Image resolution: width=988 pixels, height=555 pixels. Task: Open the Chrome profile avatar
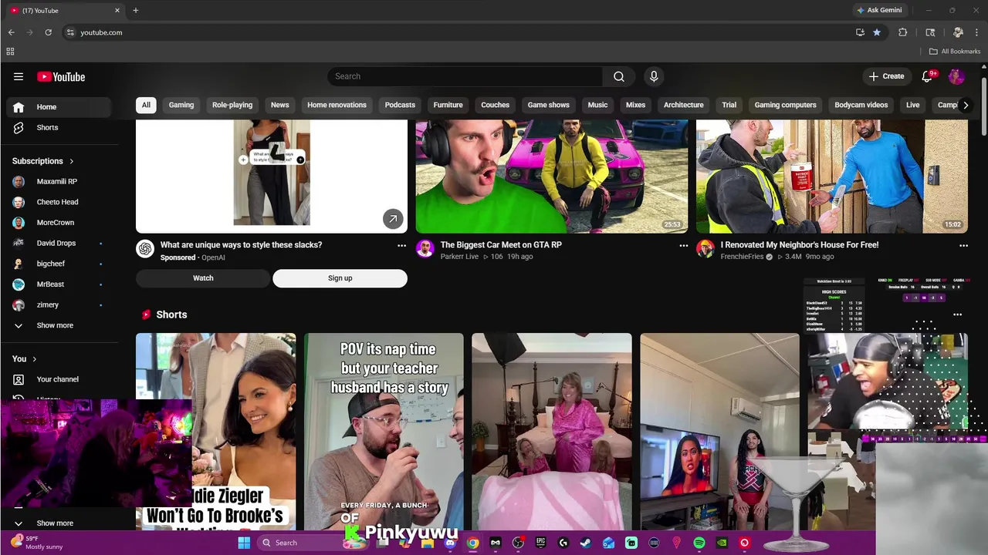point(958,32)
